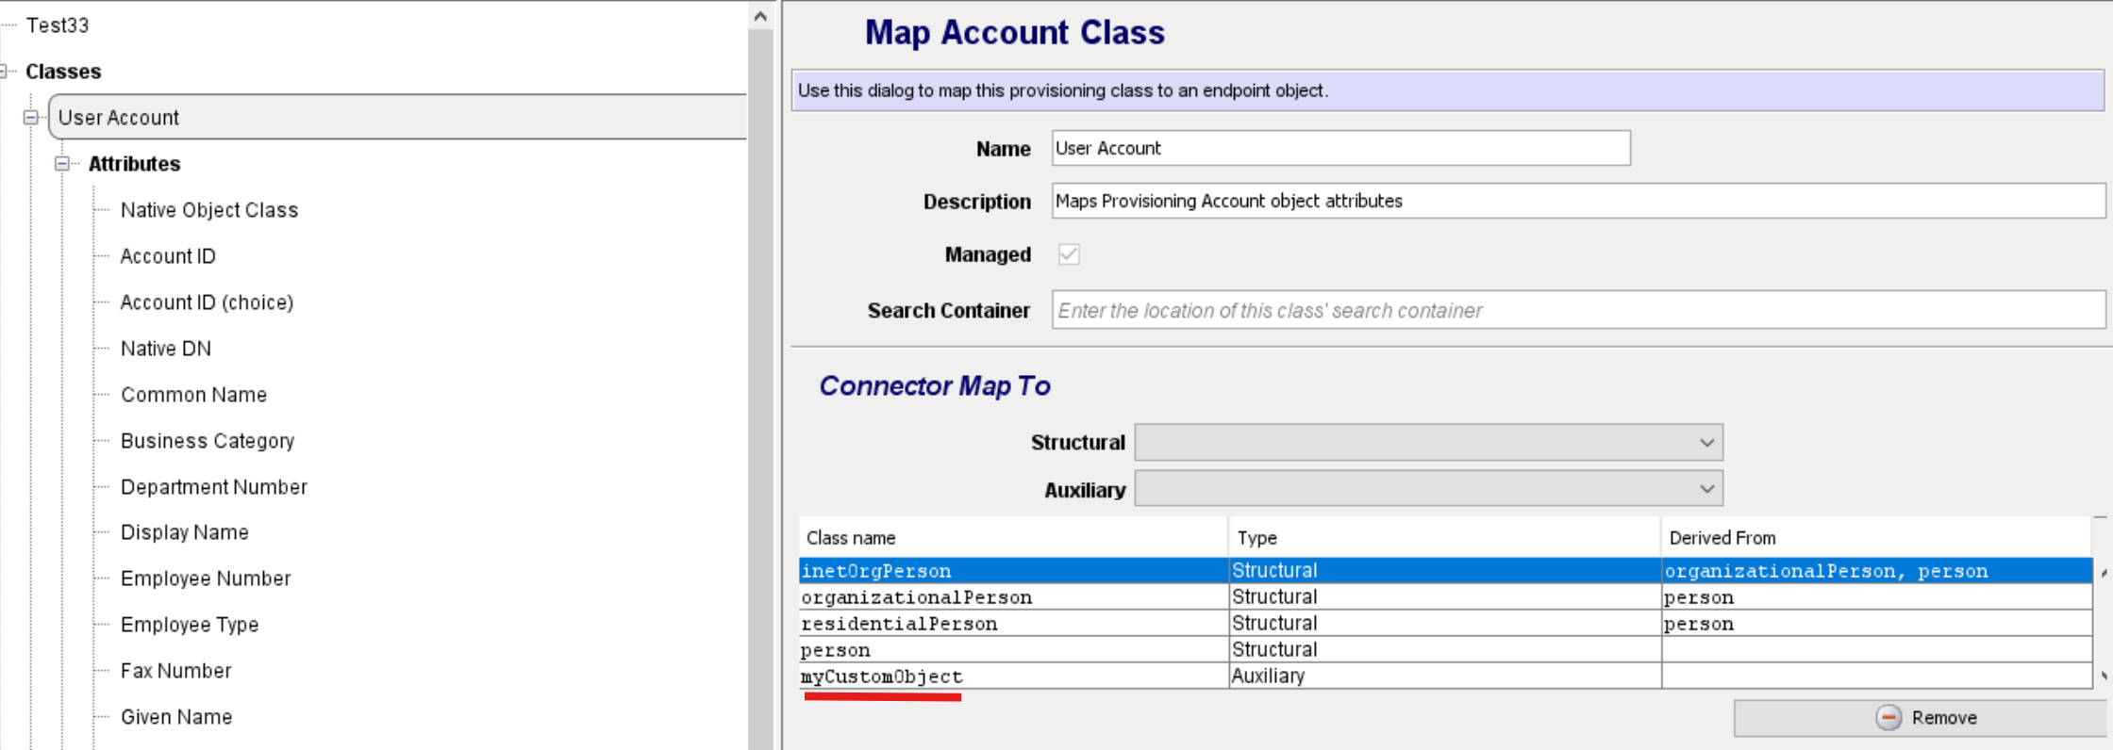This screenshot has height=750, width=2113.
Task: Toggle the Managed checkbox
Action: (x=1069, y=254)
